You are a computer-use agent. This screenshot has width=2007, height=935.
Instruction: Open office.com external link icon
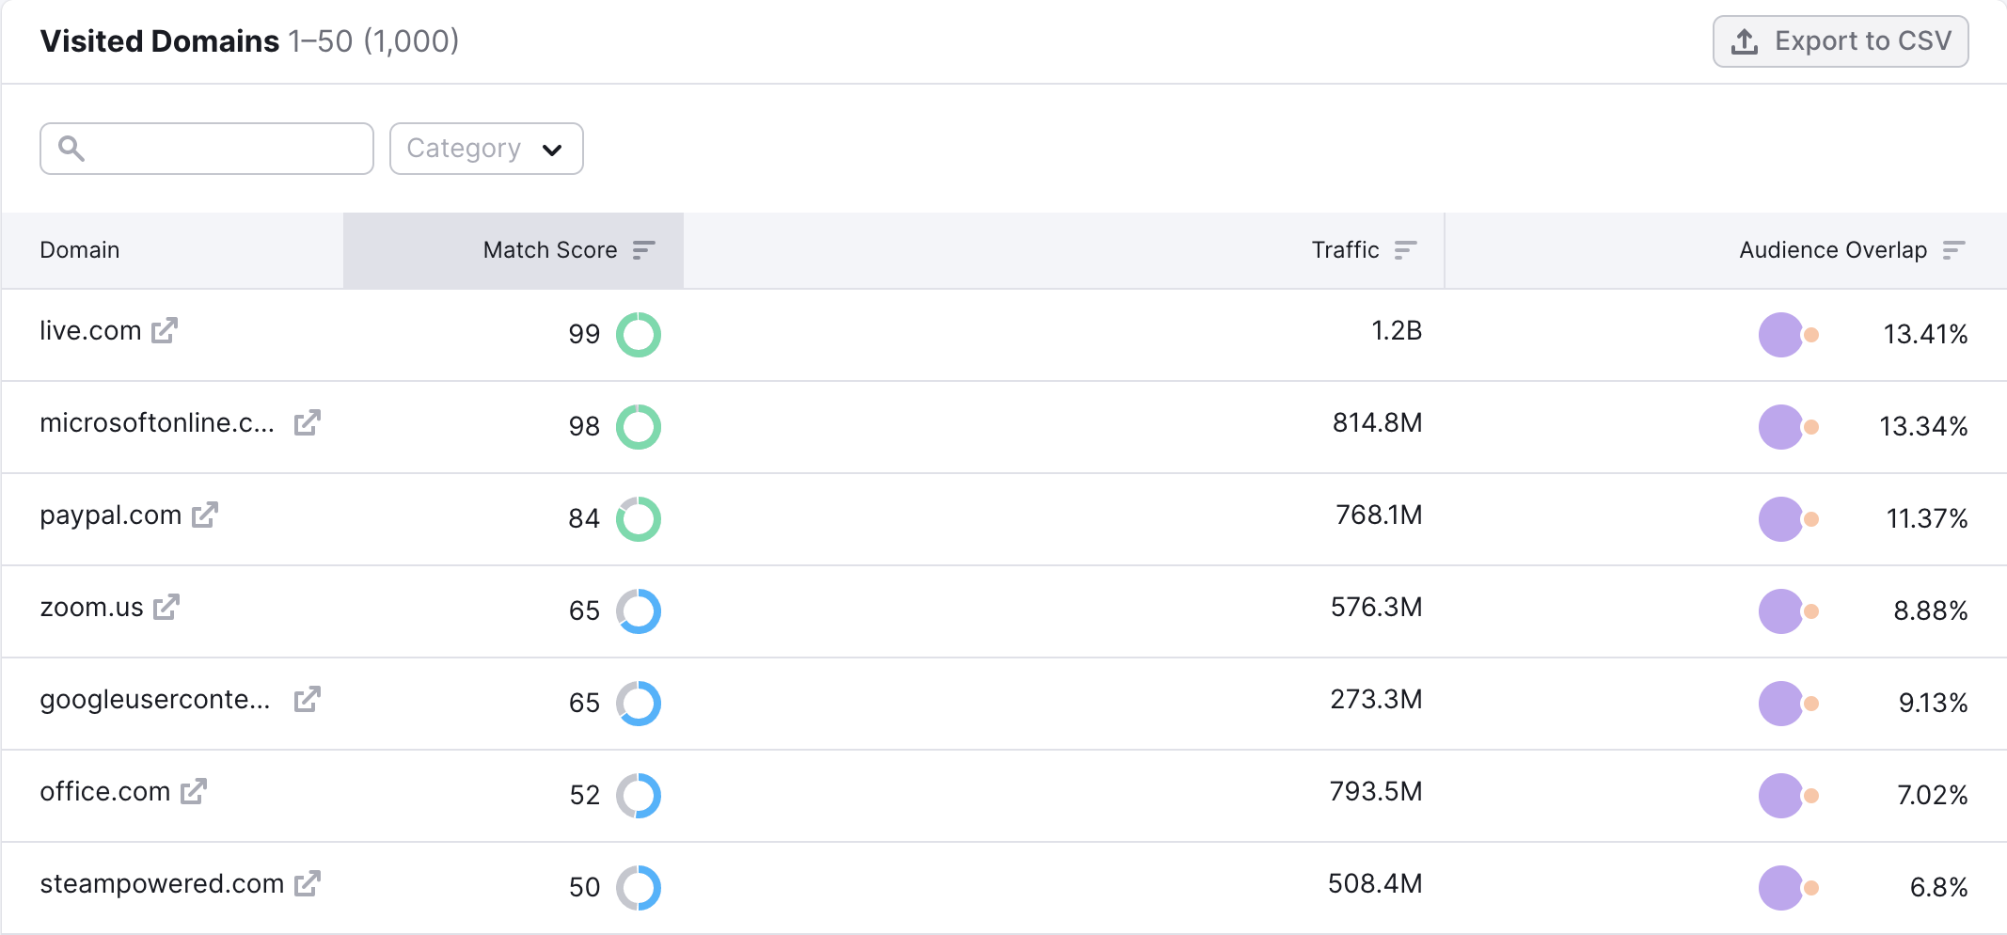click(194, 791)
